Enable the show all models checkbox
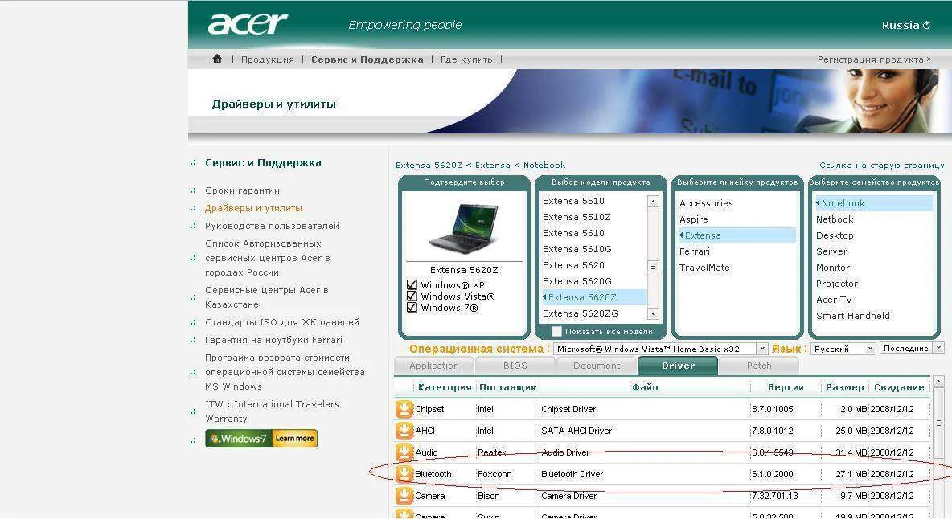952x519 pixels. [556, 332]
